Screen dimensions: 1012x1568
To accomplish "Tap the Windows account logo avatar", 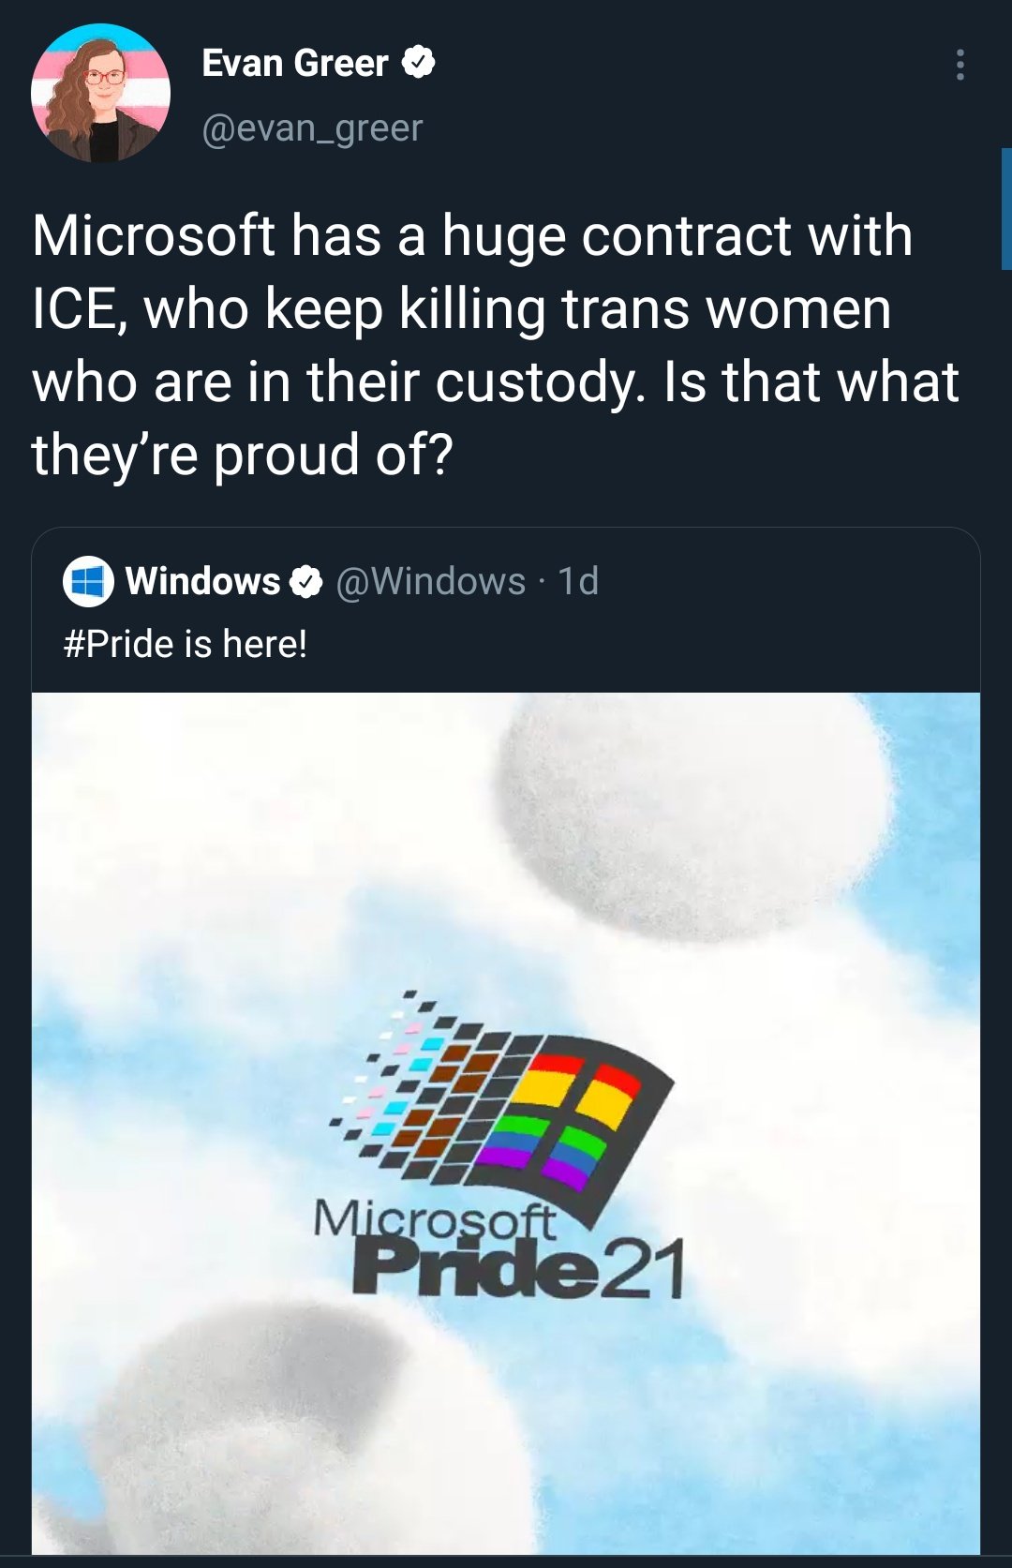I will point(88,581).
